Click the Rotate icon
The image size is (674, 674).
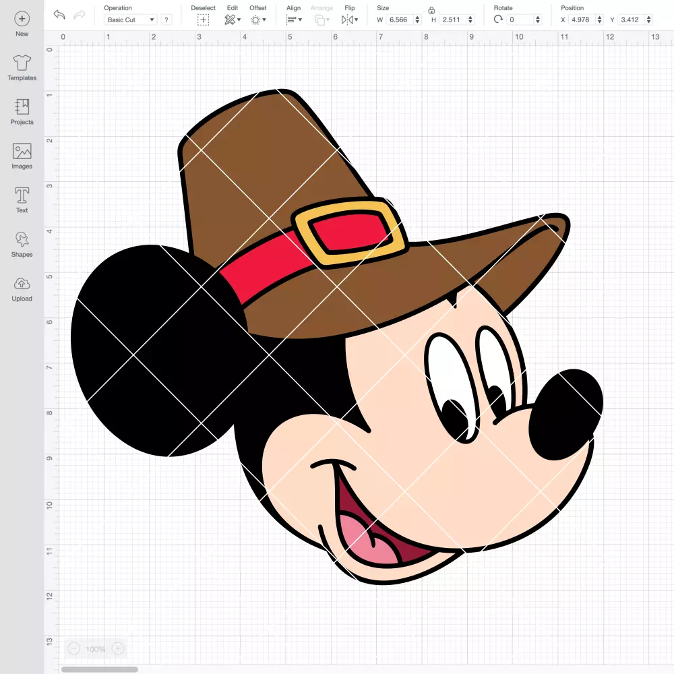[x=498, y=20]
